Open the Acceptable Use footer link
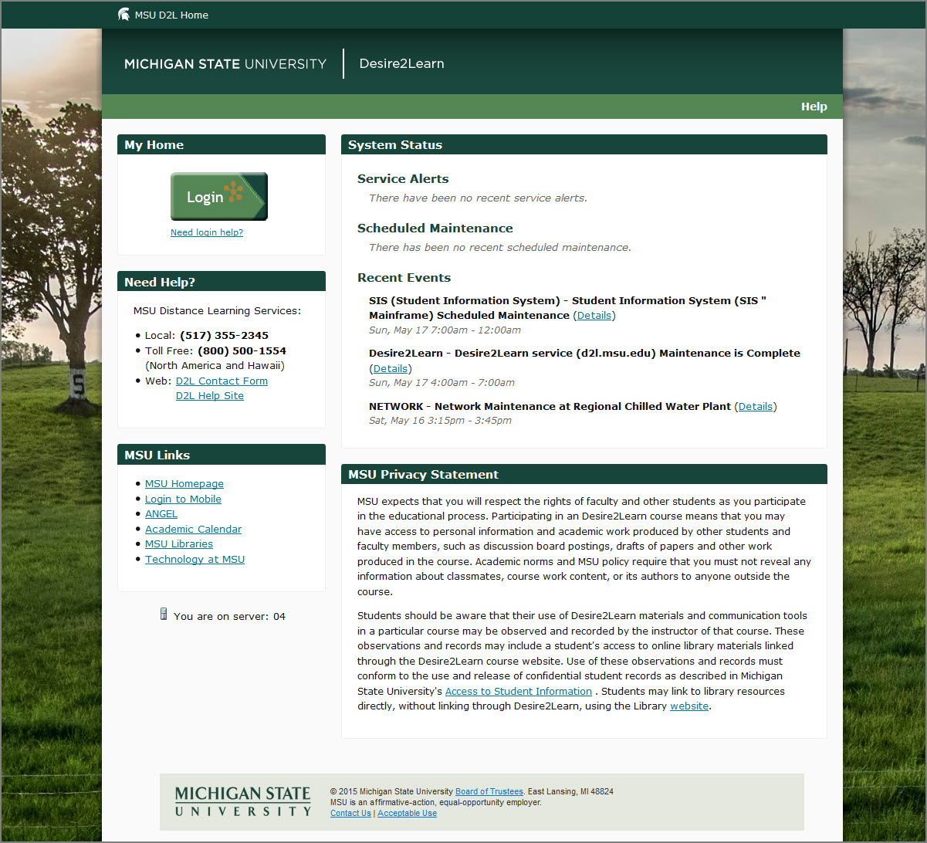 (x=407, y=813)
